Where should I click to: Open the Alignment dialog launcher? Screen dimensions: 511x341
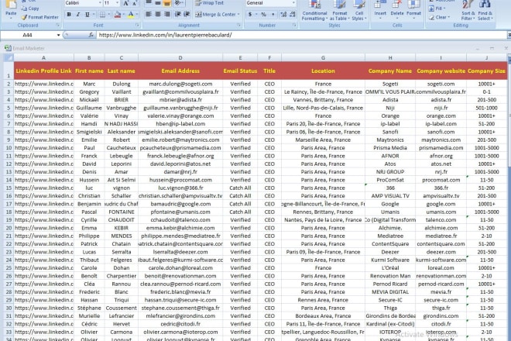click(239, 25)
